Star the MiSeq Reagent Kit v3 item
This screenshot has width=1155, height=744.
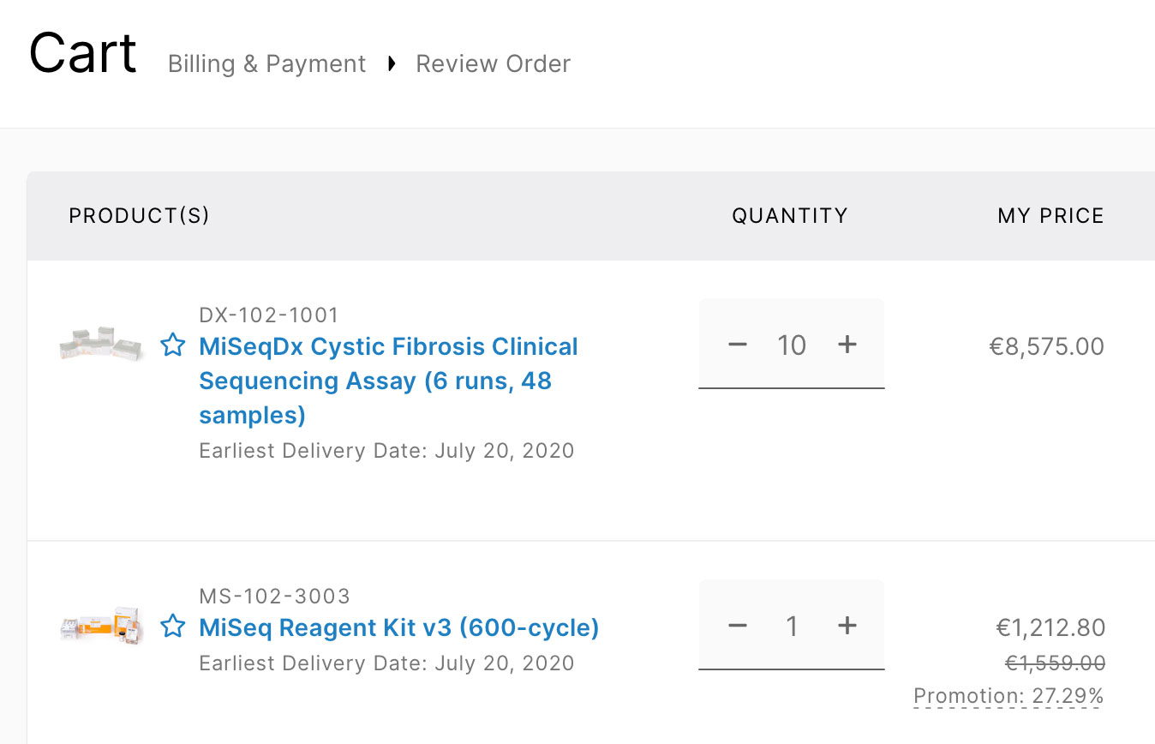click(173, 627)
